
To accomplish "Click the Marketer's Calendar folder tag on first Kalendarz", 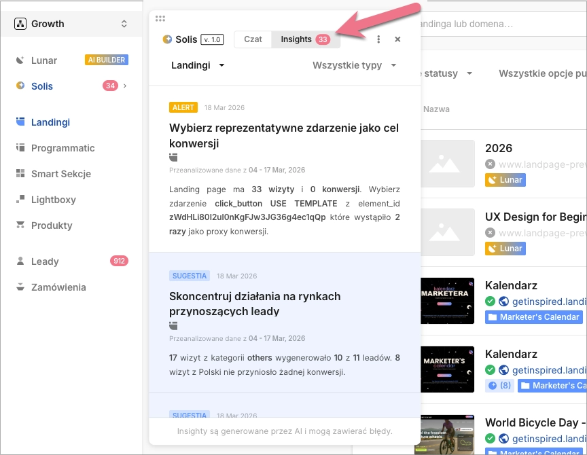I will (534, 317).
